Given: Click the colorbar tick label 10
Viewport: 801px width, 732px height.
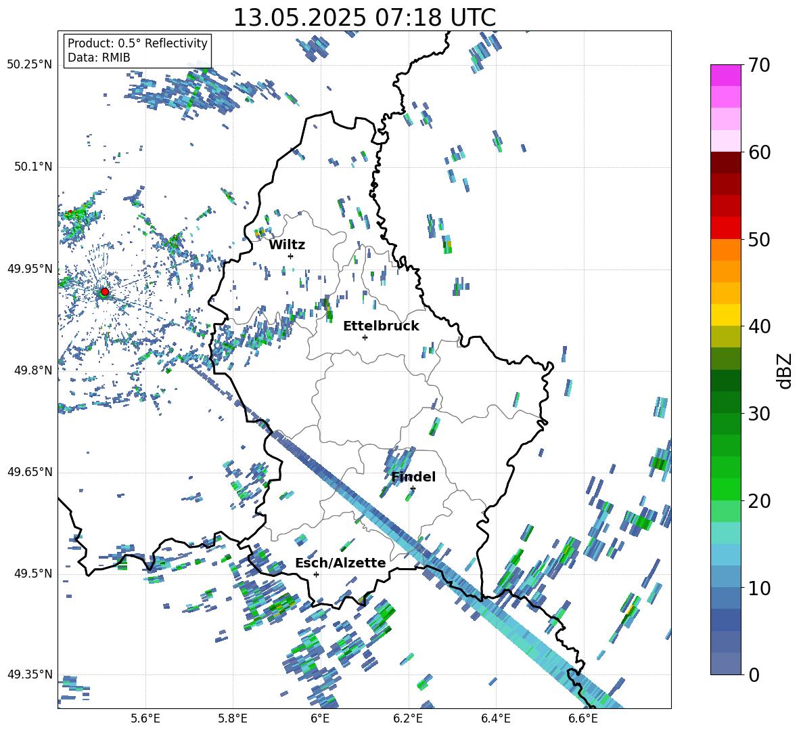Looking at the screenshot, I should click(x=759, y=588).
